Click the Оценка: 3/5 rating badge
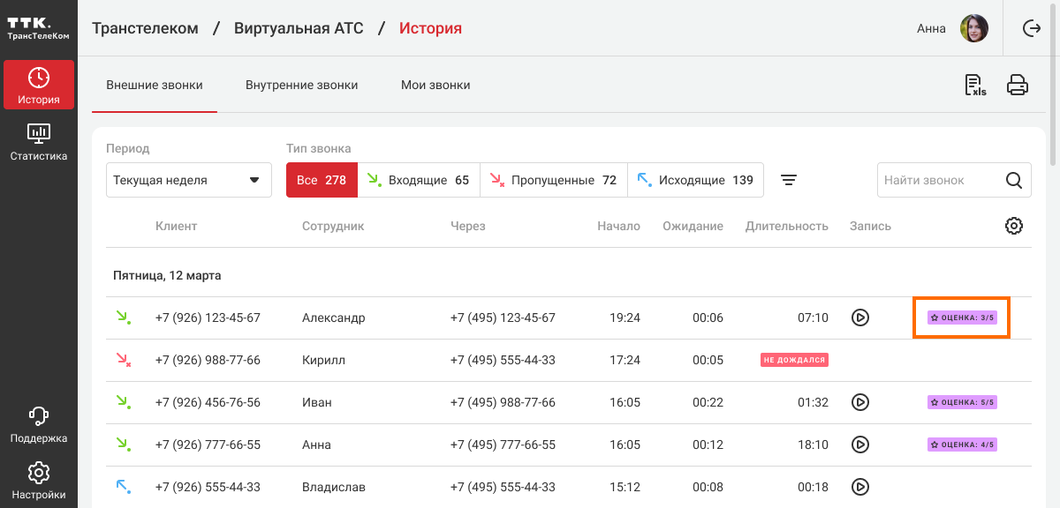The width and height of the screenshot is (1060, 508). 962,317
